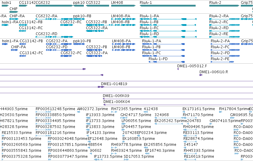Click EST GH24717.5prime
The image size is (253, 161).
click(x=124, y=118)
